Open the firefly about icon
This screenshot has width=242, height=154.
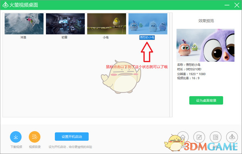pyautogui.click(x=232, y=137)
